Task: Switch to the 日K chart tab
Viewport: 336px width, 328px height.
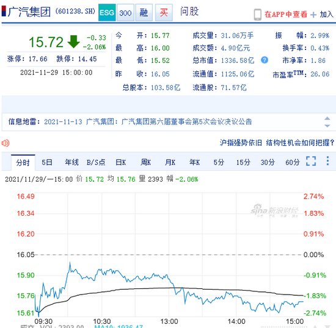Action: click(x=120, y=162)
